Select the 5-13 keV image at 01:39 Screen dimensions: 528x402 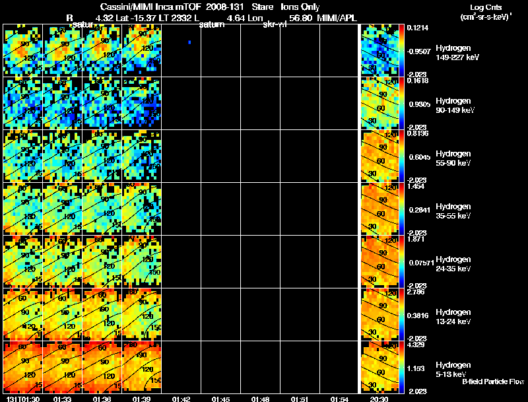[142, 367]
